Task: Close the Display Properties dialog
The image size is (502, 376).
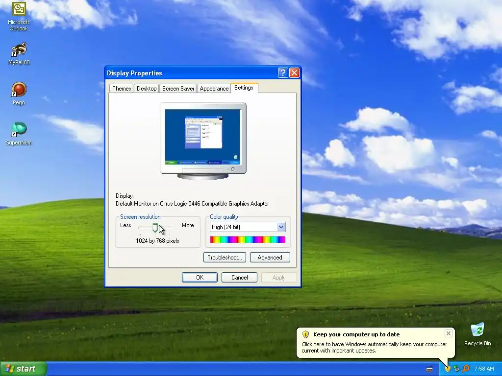Action: (x=294, y=73)
